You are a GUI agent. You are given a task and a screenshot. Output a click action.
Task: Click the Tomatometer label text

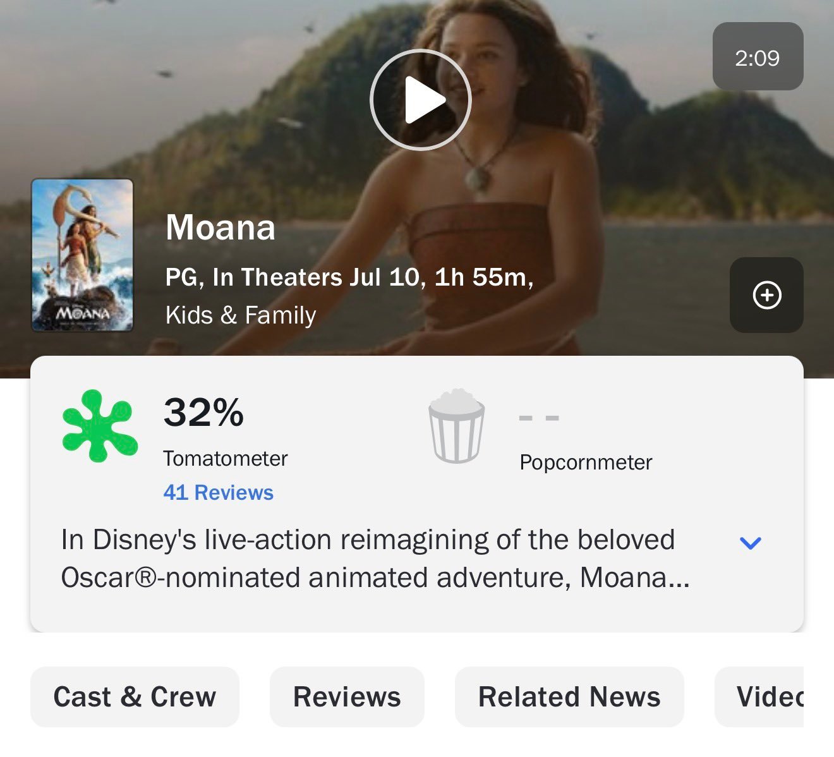225,458
